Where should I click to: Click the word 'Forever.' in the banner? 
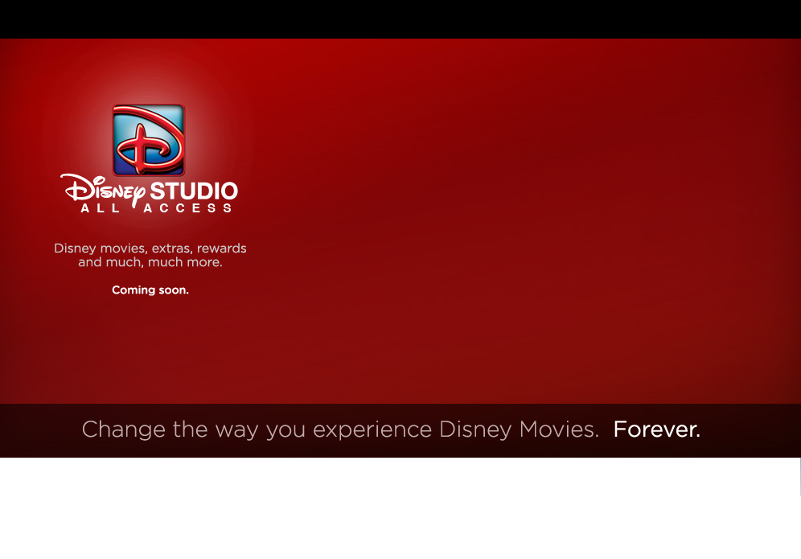coord(656,430)
